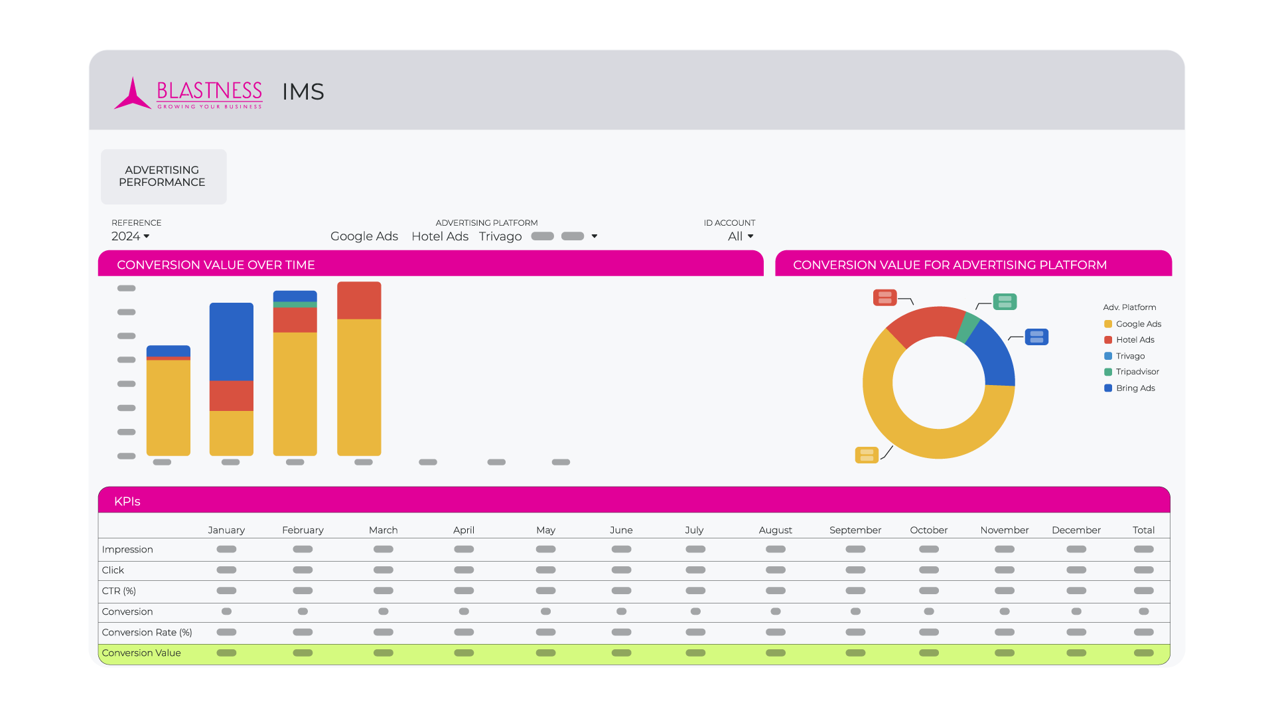Image resolution: width=1274 pixels, height=717 pixels.
Task: Expand the advertising platform dropdown arrow
Action: coord(595,236)
